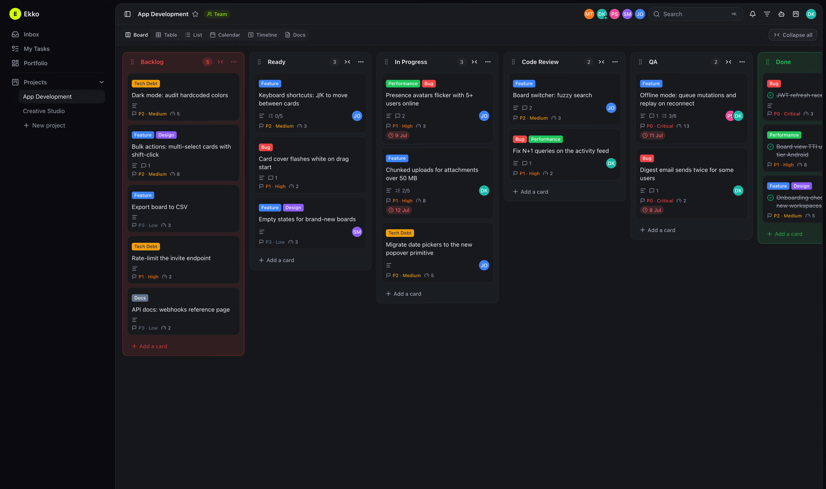Image resolution: width=826 pixels, height=489 pixels.
Task: Collapse the Backlog column
Action: coord(220,62)
